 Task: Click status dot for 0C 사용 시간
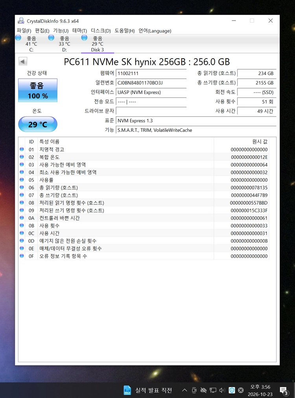coord(22,233)
